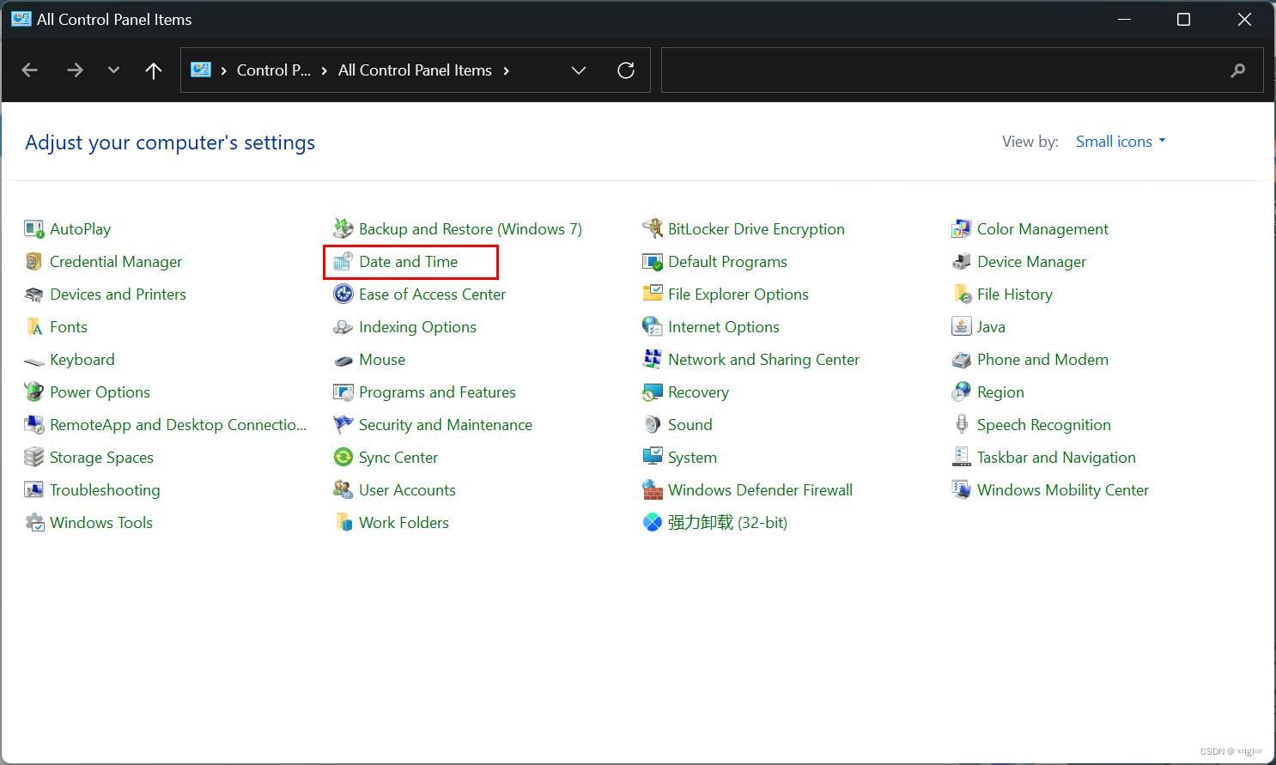Open the Phone and Modem link
This screenshot has height=765, width=1276.
1042,360
